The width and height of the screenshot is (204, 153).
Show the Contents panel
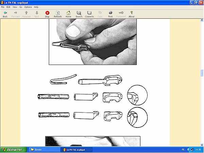(x=89, y=14)
